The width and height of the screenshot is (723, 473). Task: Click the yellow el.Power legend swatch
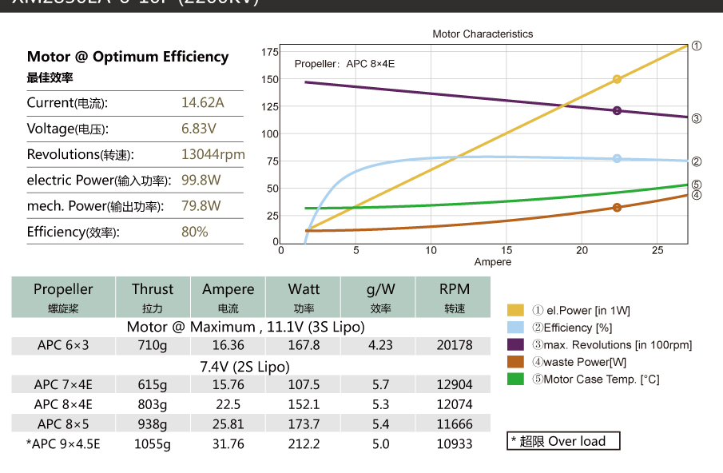coord(515,310)
